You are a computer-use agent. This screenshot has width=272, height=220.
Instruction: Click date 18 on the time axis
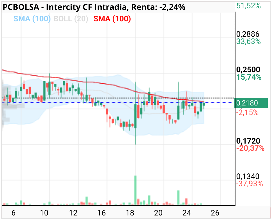[x=130, y=213]
